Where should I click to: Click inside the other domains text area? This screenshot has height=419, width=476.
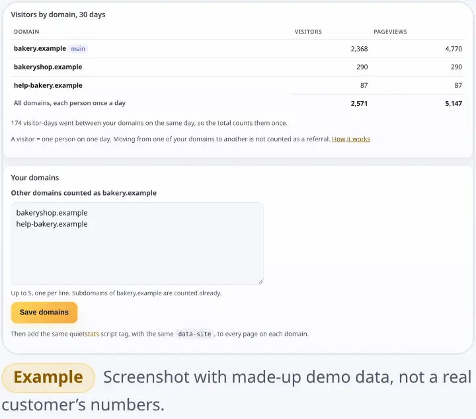tap(137, 243)
